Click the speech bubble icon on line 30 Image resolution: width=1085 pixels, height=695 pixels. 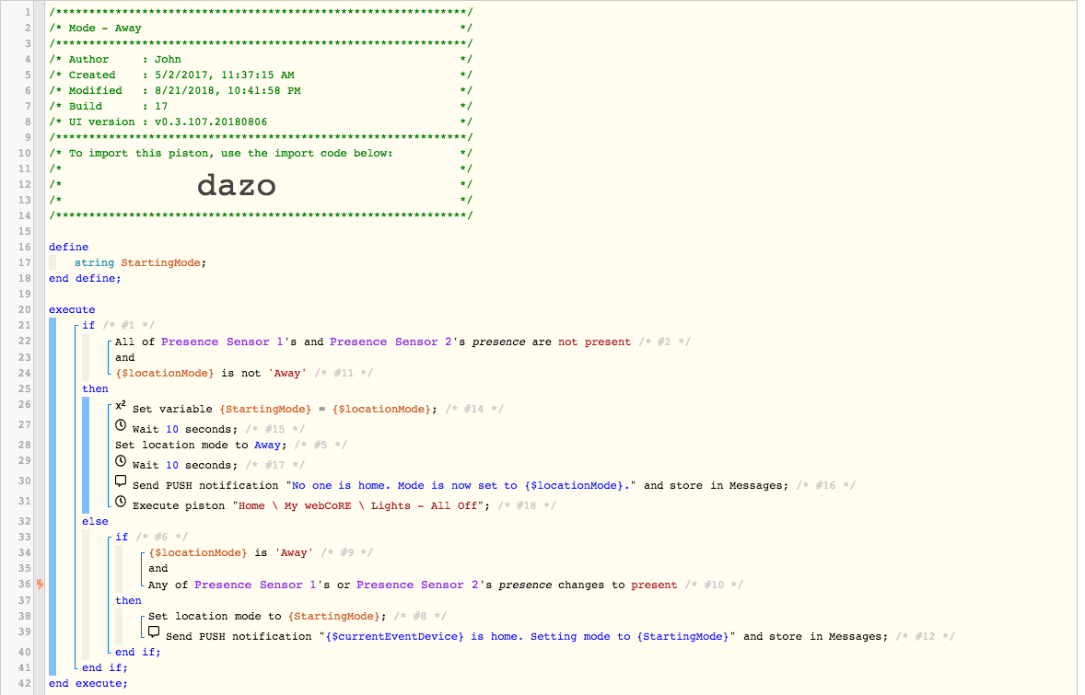click(121, 481)
